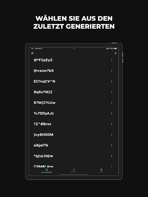
Task: Switch to the Saved tab
Action: click(x=101, y=170)
